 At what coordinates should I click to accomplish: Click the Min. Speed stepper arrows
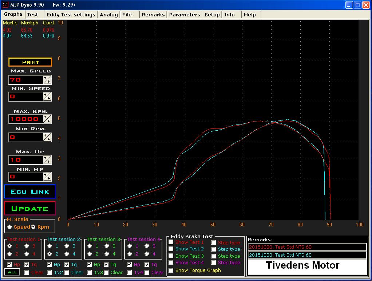coord(47,96)
